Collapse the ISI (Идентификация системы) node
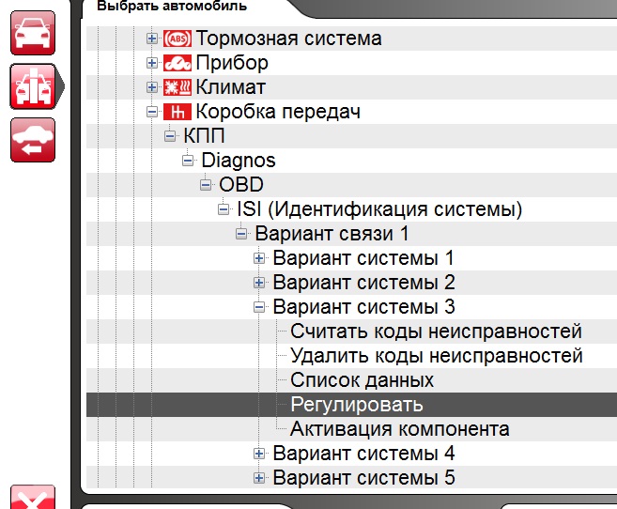 pyautogui.click(x=224, y=209)
